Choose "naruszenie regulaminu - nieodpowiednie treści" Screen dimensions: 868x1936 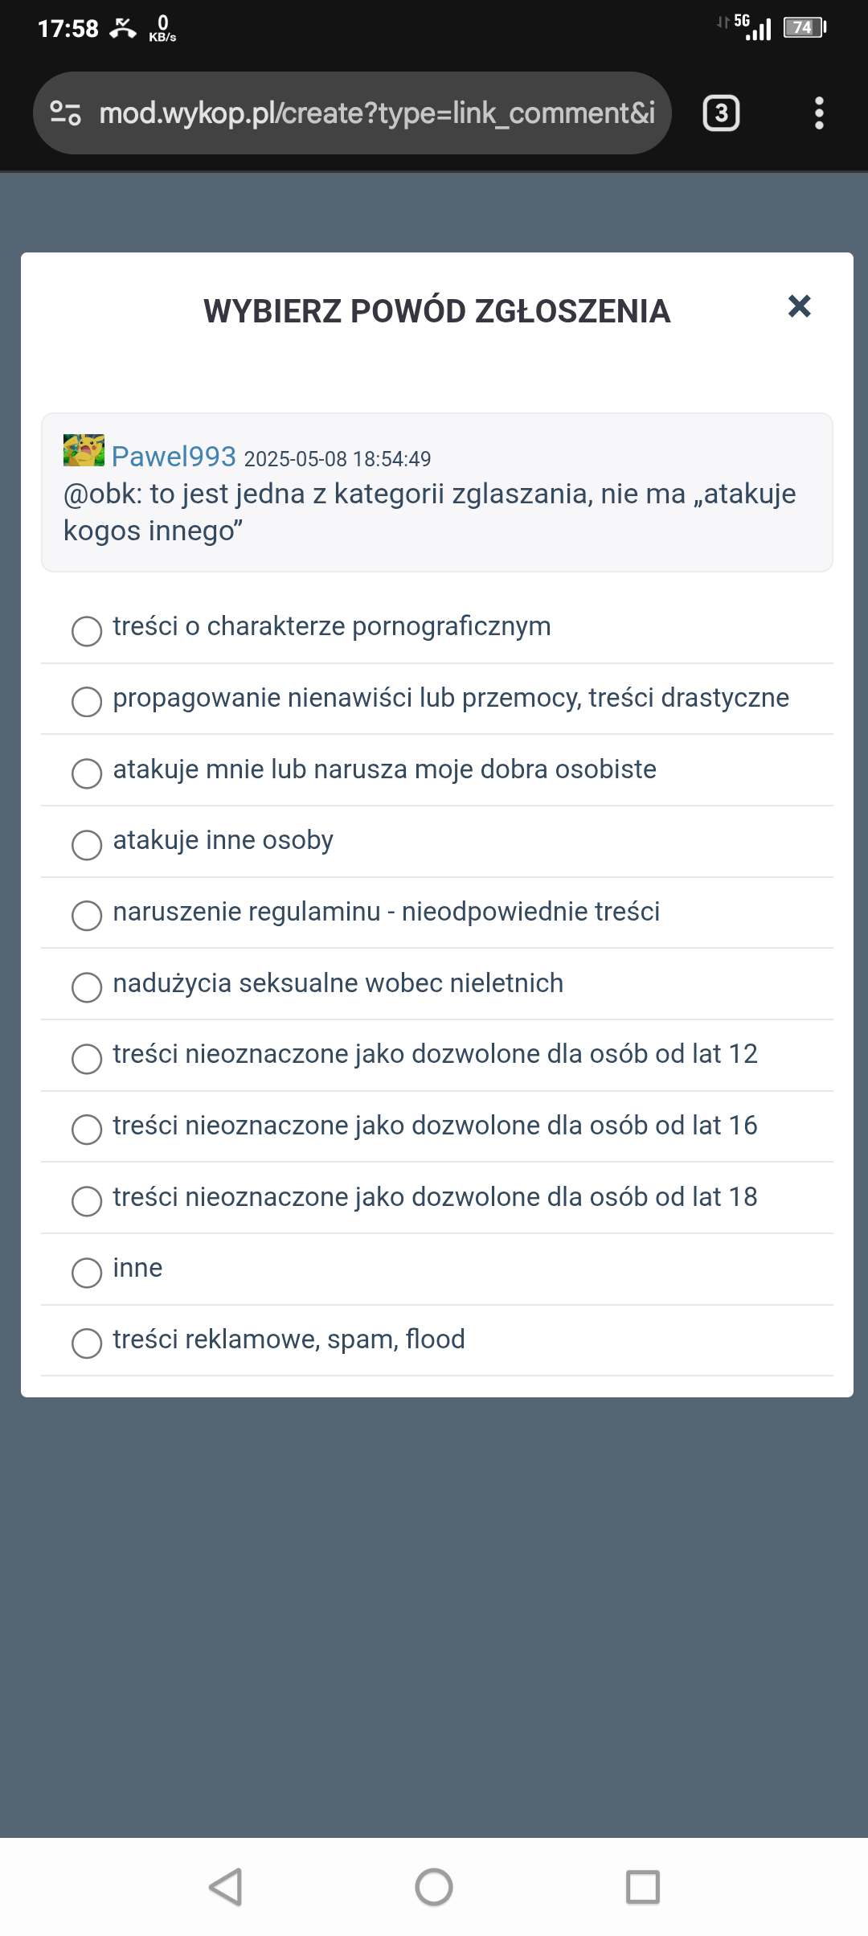click(87, 915)
